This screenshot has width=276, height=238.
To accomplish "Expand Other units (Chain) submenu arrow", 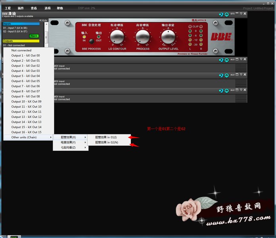I will (51, 137).
